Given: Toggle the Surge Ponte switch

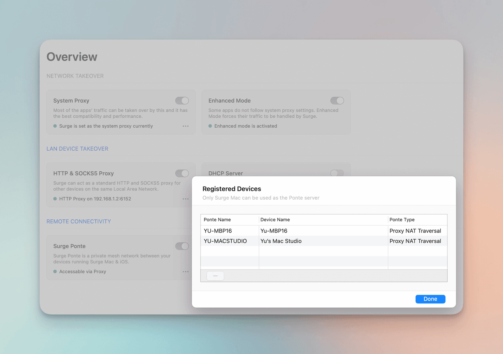Looking at the screenshot, I should [x=182, y=246].
